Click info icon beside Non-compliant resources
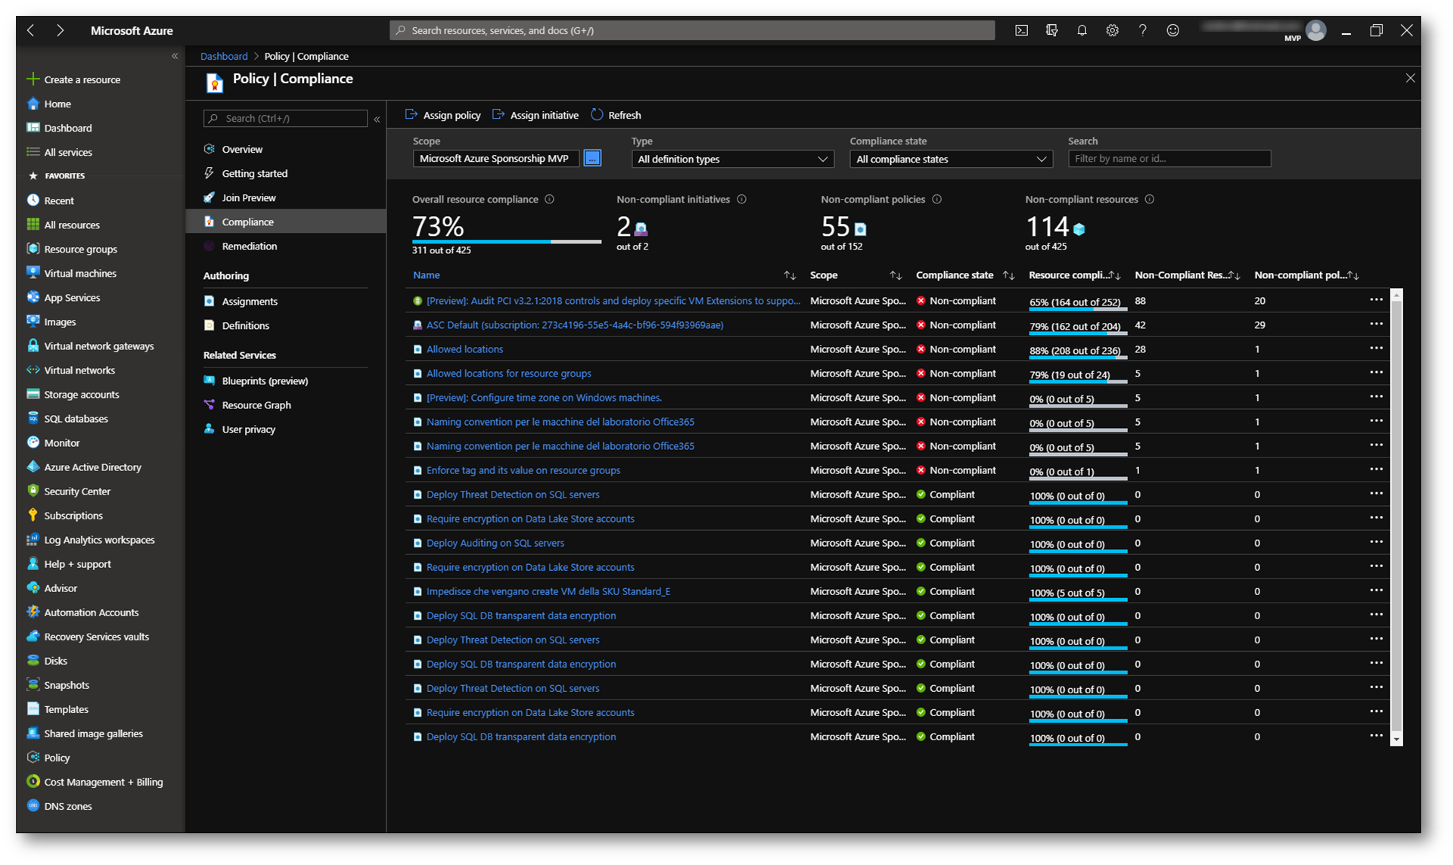This screenshot has height=865, width=1453. 1150,200
